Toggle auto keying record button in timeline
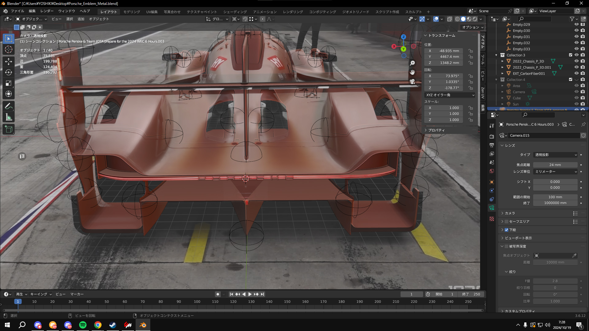 218,294
